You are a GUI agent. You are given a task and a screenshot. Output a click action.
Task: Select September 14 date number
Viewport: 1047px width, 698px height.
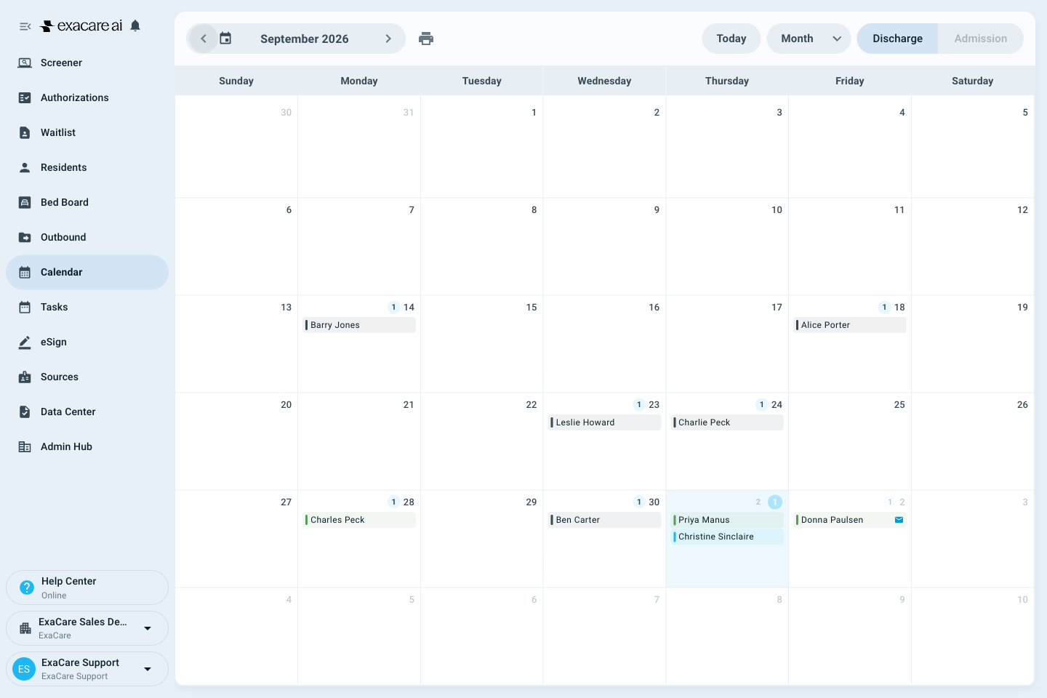(409, 308)
